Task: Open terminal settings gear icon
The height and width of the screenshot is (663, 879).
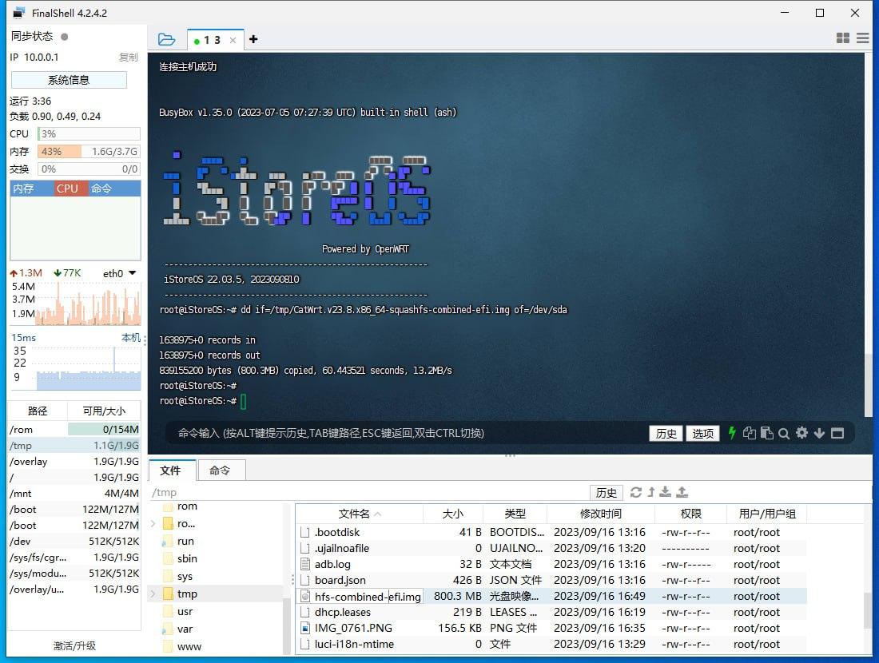Action: 802,433
